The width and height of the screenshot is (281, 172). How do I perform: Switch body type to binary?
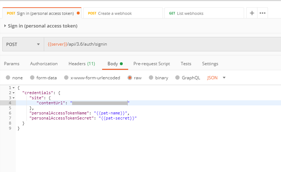click(151, 77)
